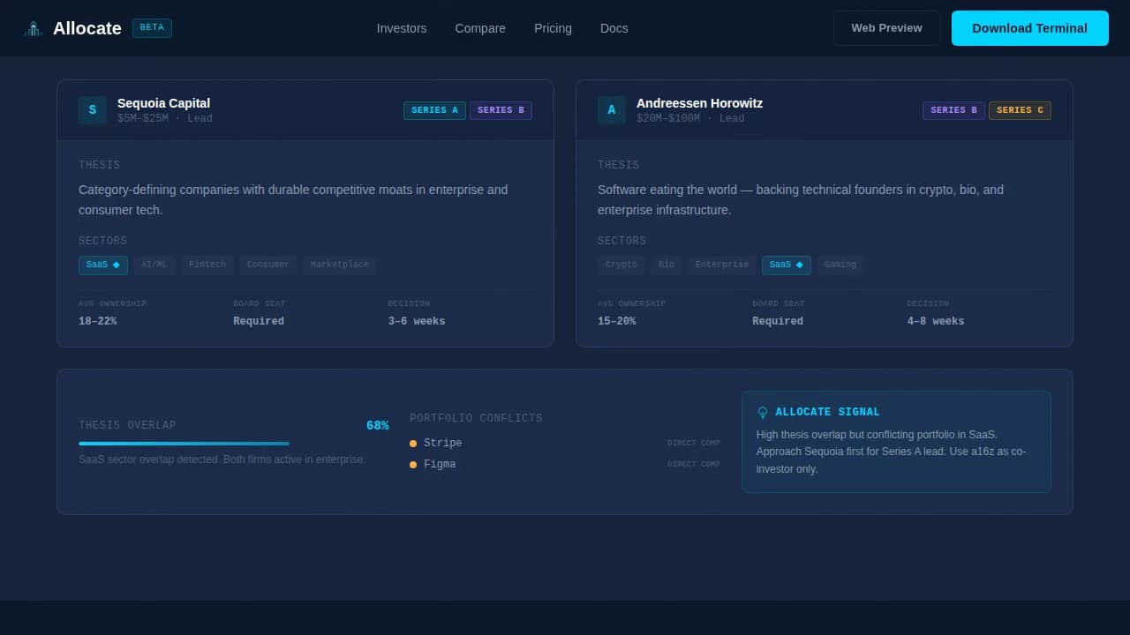Open the Docs page
1130x635 pixels.
[x=614, y=28]
